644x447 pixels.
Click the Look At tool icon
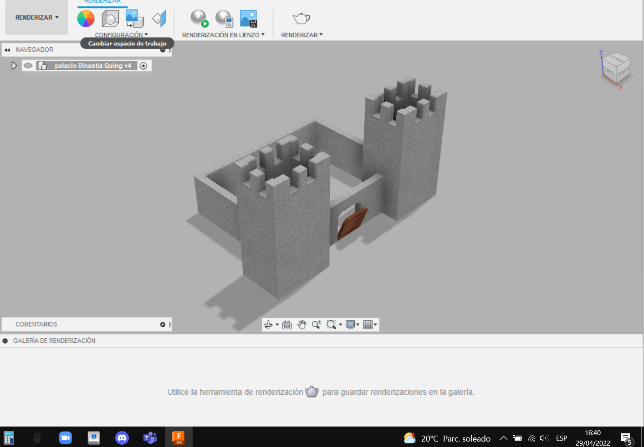287,325
